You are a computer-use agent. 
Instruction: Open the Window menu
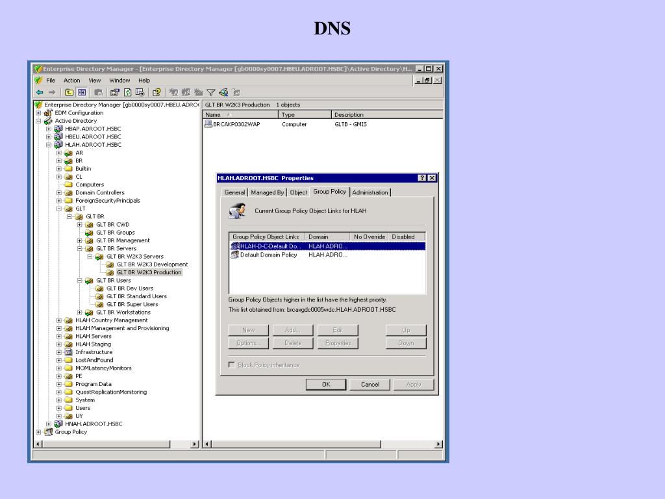coord(119,80)
